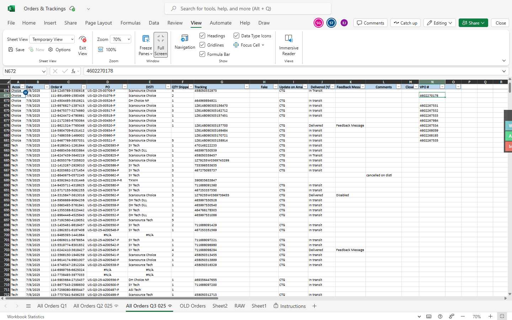Click the insert function fx icon
The width and height of the screenshot is (512, 320).
click(74, 71)
